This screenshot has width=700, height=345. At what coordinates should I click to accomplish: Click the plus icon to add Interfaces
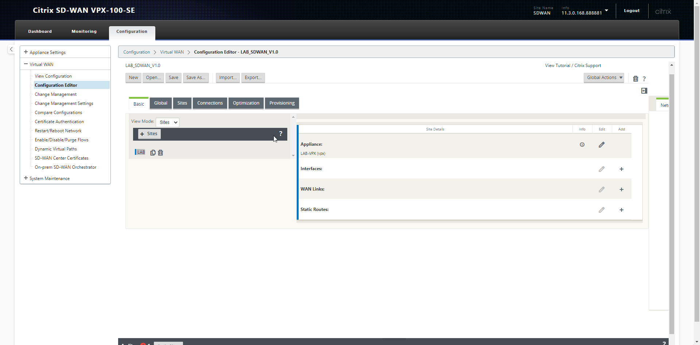coord(621,169)
